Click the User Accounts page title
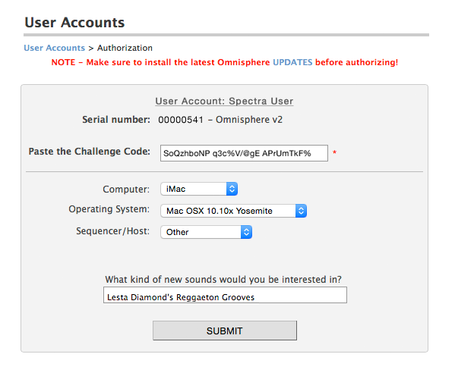This screenshot has height=373, width=455. coord(74,22)
